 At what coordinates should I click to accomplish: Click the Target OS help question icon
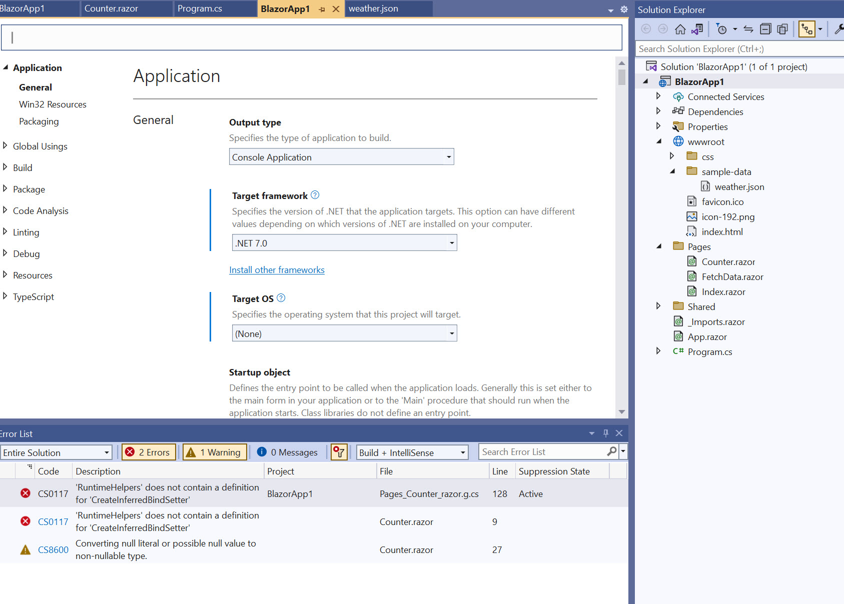[x=281, y=298]
